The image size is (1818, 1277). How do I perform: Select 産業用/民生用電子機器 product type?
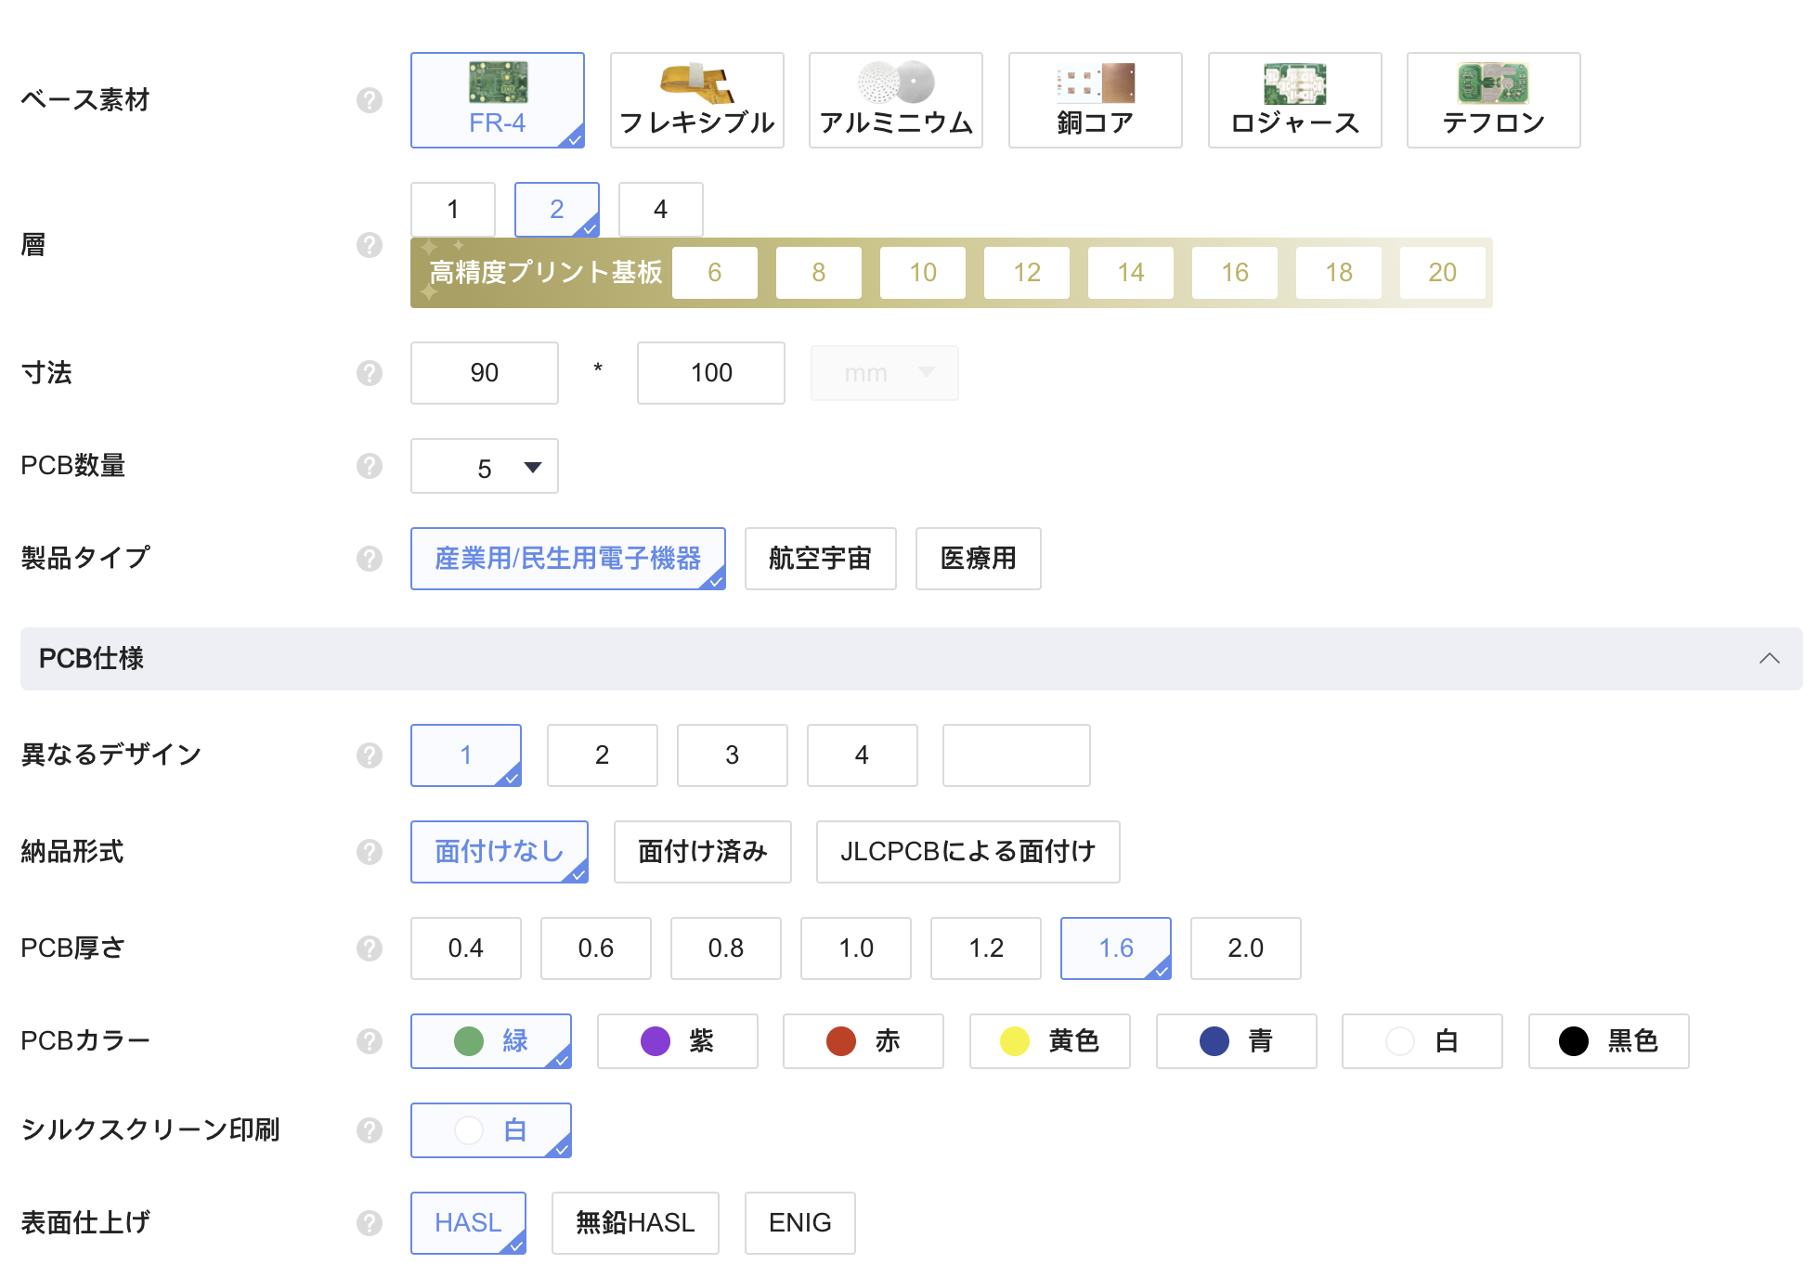pos(568,559)
